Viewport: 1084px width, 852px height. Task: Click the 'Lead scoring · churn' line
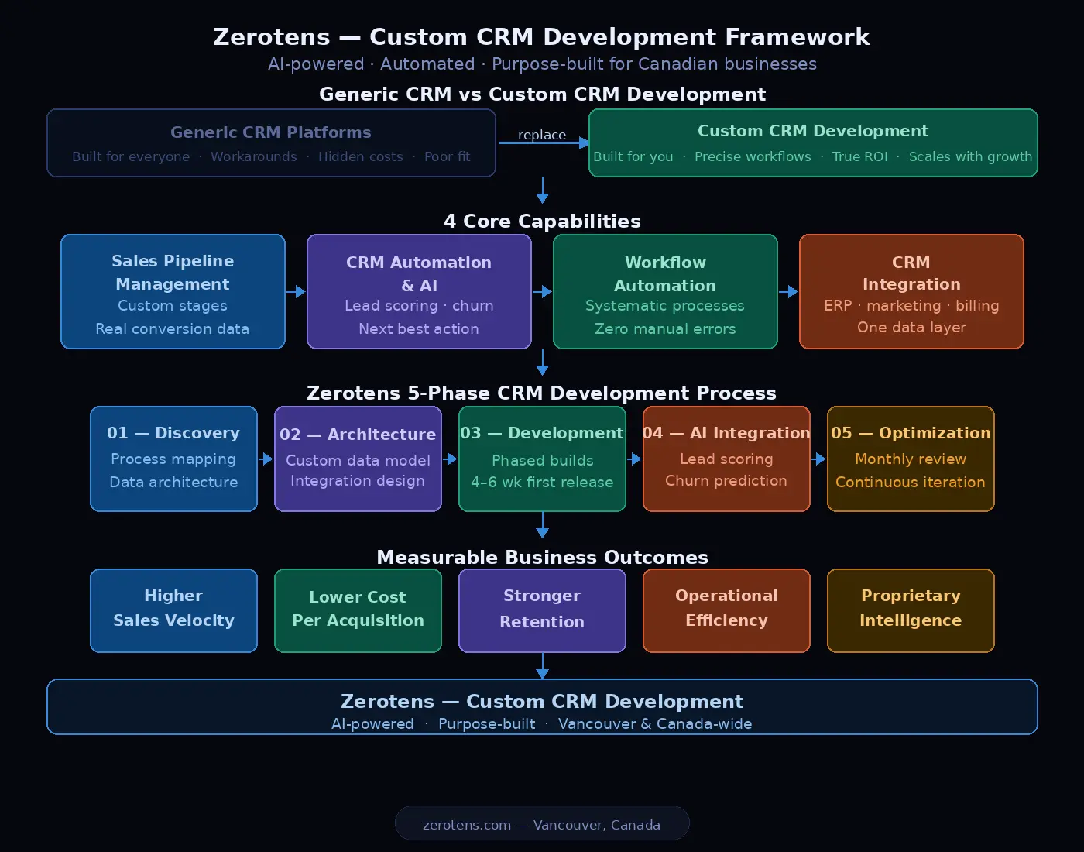coord(419,306)
